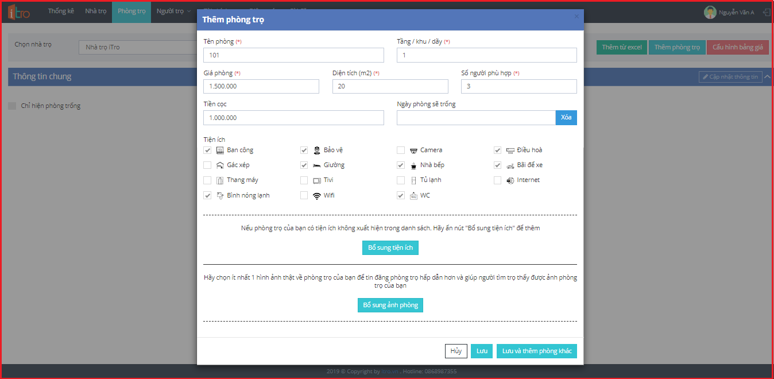Click the Wifi amenity icon
The height and width of the screenshot is (379, 774).
[x=316, y=196]
